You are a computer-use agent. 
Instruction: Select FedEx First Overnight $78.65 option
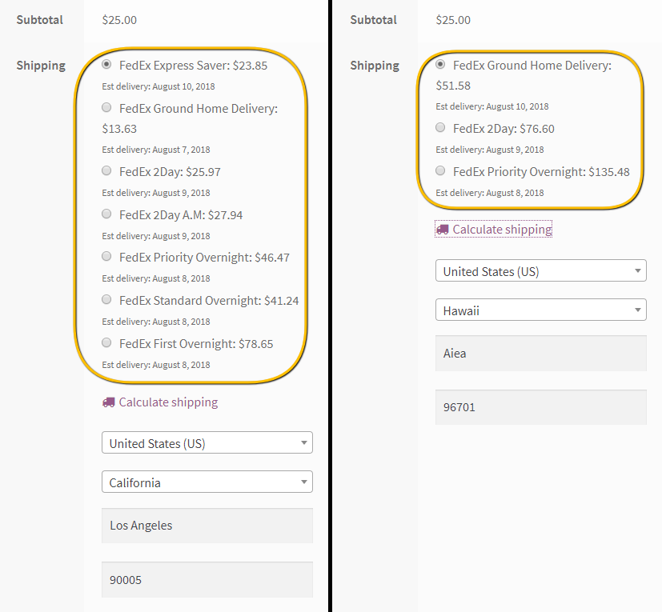pyautogui.click(x=106, y=342)
